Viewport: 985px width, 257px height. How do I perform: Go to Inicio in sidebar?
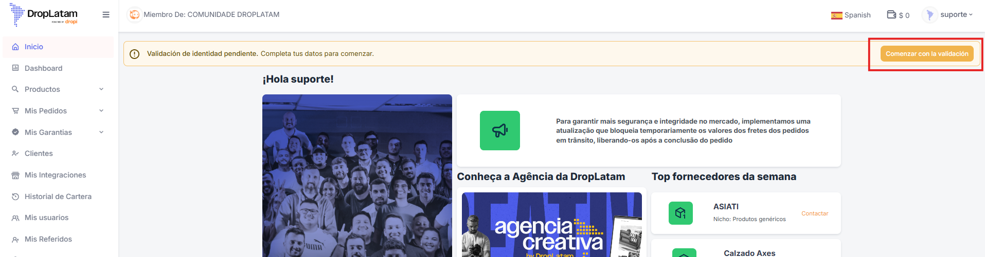(x=58, y=47)
